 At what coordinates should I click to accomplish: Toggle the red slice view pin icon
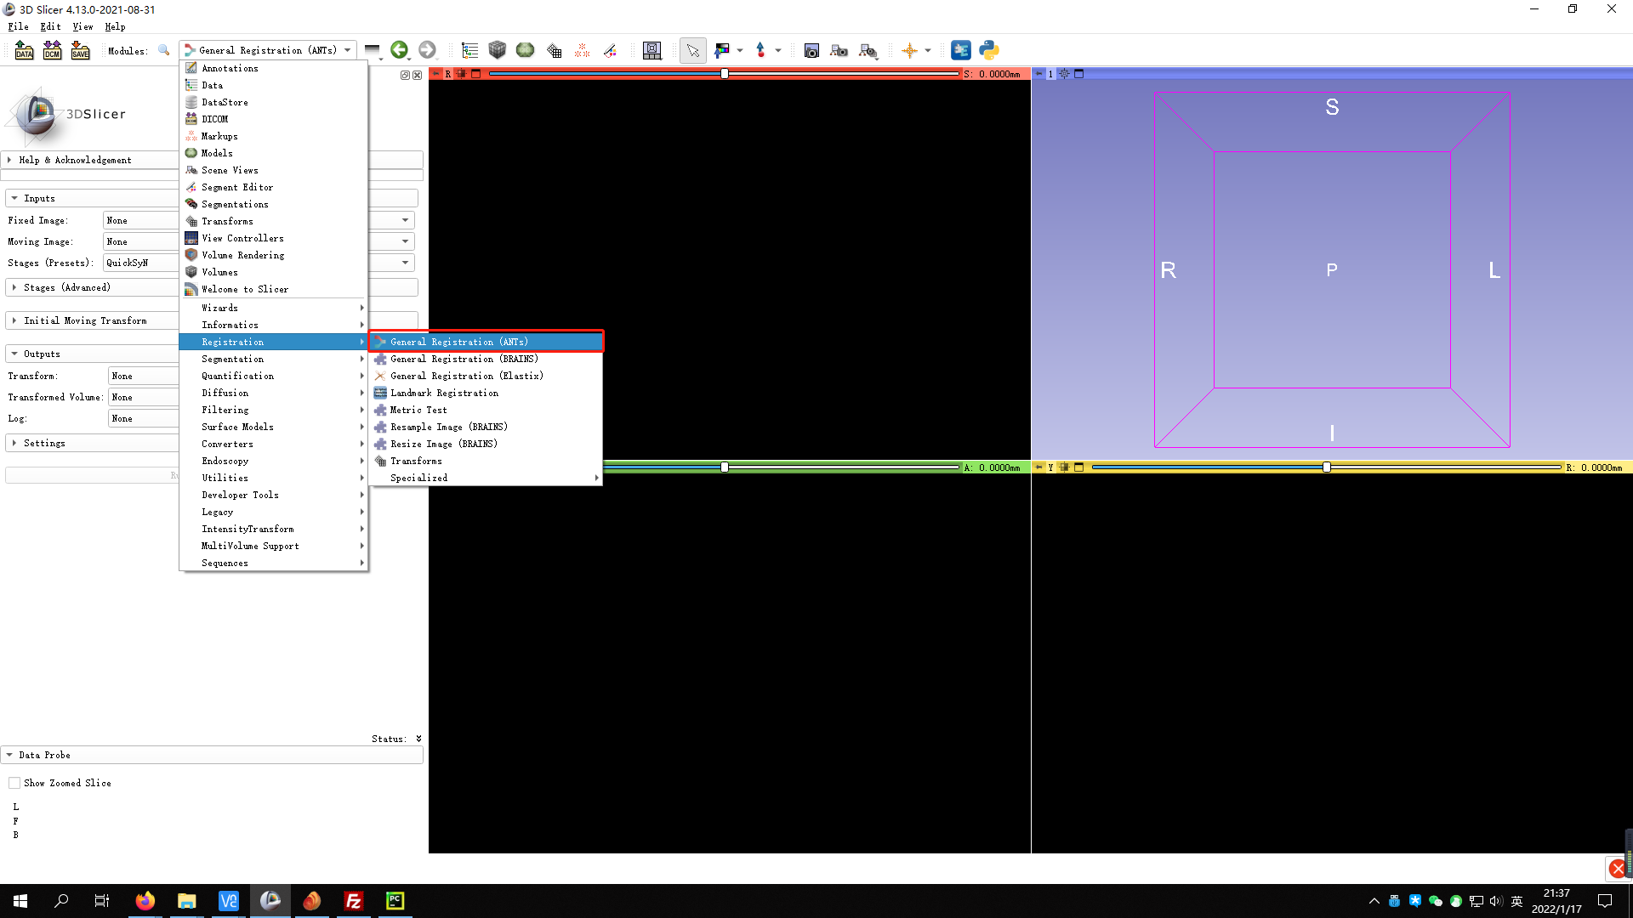[436, 74]
